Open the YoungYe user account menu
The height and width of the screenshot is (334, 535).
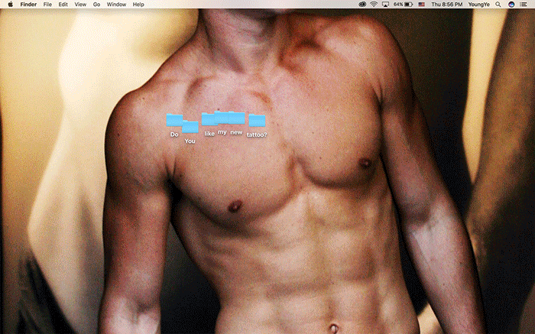[x=478, y=5]
